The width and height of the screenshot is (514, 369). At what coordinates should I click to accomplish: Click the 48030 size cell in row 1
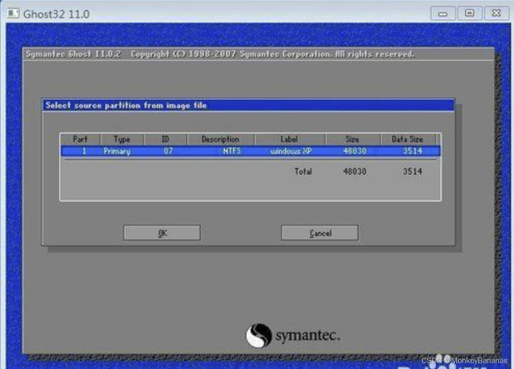[355, 151]
